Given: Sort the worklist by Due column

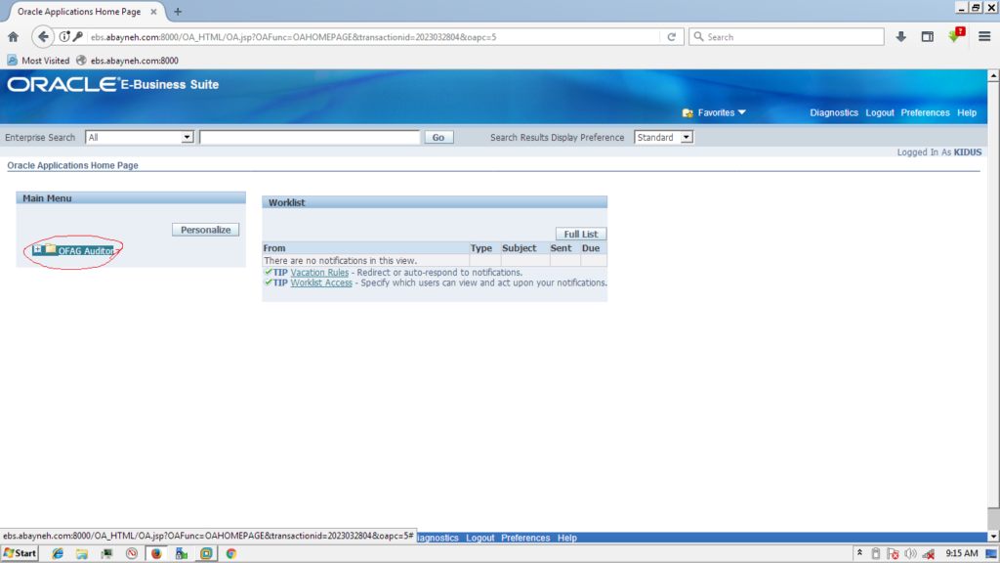Looking at the screenshot, I should 591,248.
